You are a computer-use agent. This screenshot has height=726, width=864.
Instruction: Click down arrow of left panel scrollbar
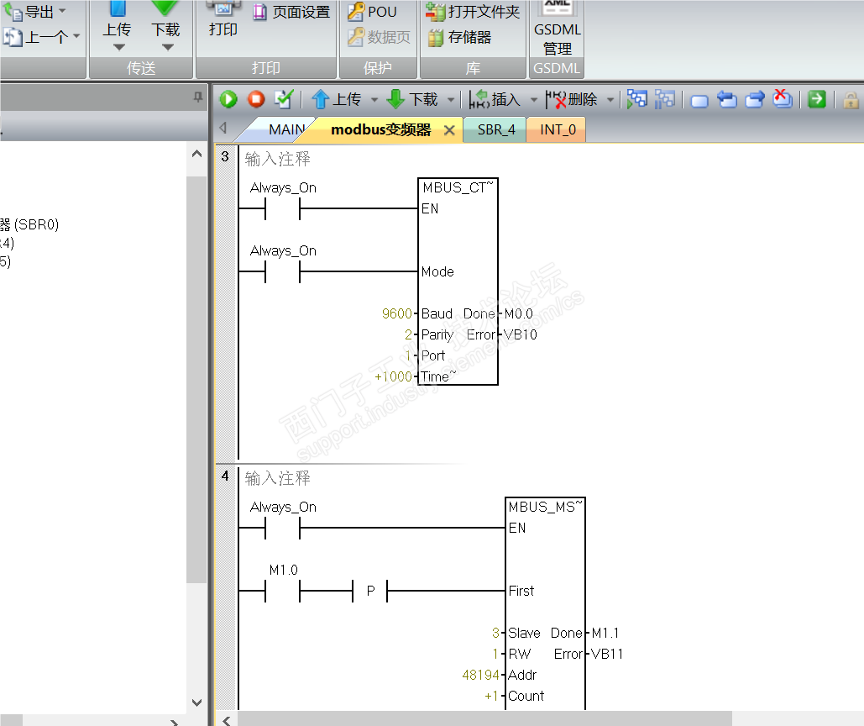(x=196, y=702)
